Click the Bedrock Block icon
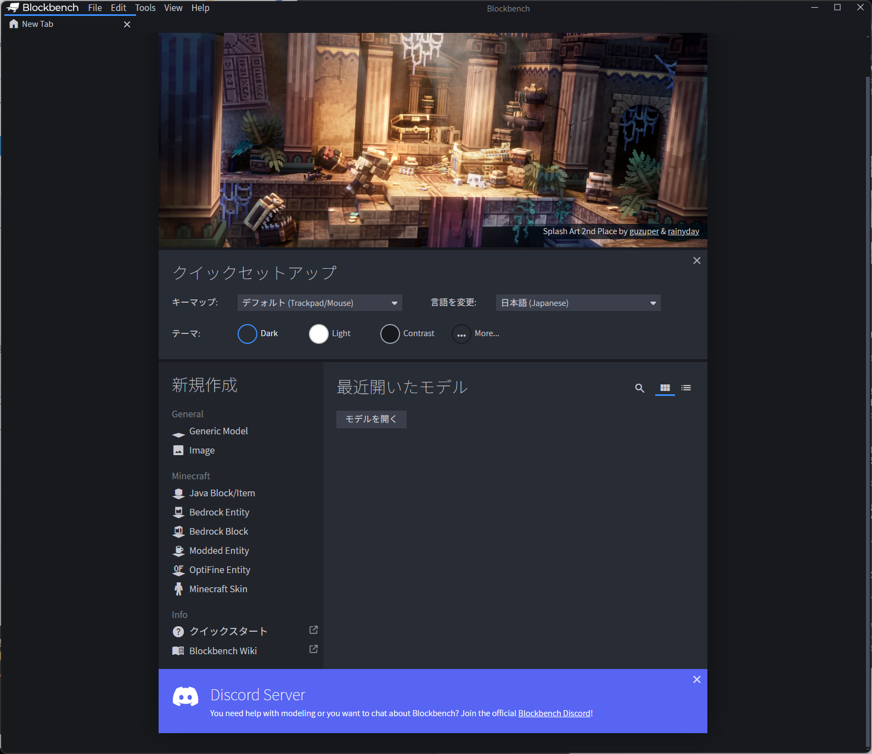 click(x=178, y=531)
